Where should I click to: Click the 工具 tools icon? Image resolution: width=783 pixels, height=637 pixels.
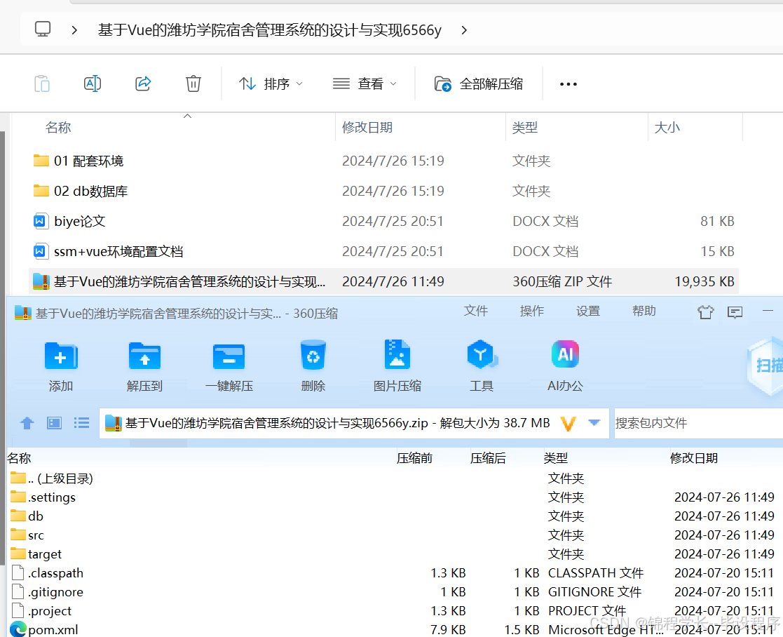(482, 355)
